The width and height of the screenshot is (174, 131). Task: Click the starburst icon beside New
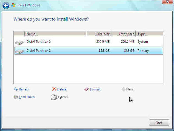(123, 89)
